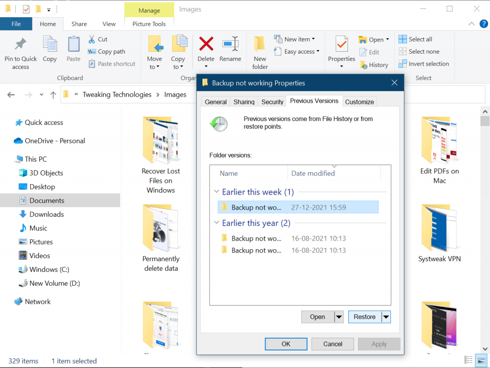490x368 pixels.
Task: Collapse the Earlier this week group
Action: pos(216,191)
